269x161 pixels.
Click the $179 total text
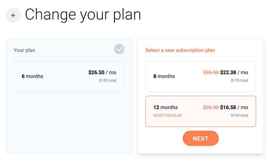(x=239, y=80)
